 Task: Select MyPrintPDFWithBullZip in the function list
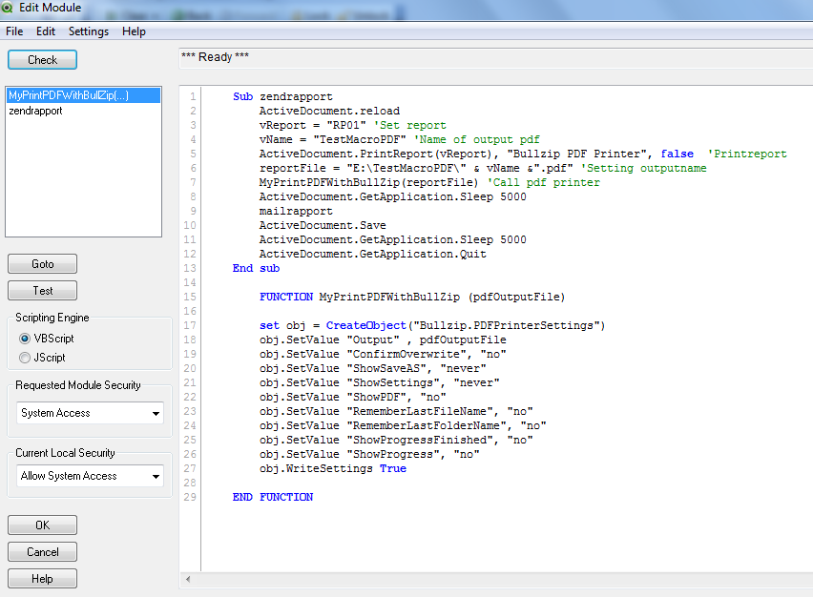pos(68,96)
